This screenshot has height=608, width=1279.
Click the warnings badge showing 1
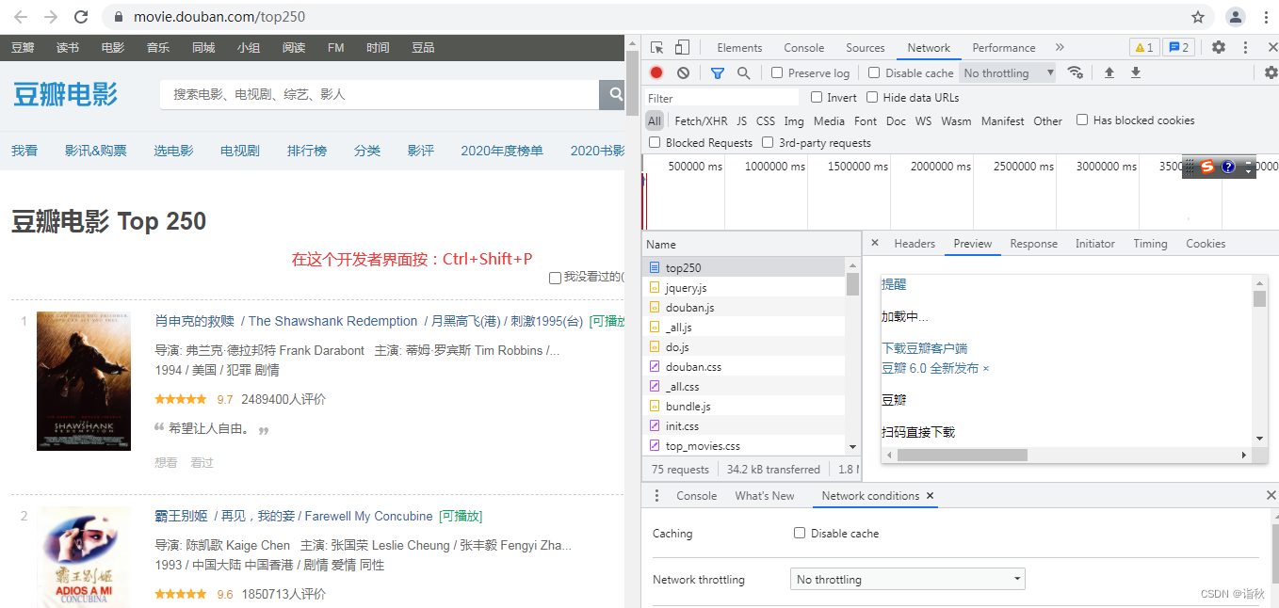point(1143,47)
